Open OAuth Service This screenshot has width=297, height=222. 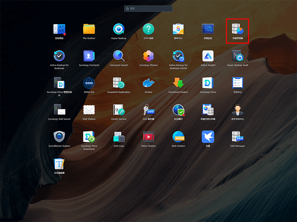click(x=119, y=110)
